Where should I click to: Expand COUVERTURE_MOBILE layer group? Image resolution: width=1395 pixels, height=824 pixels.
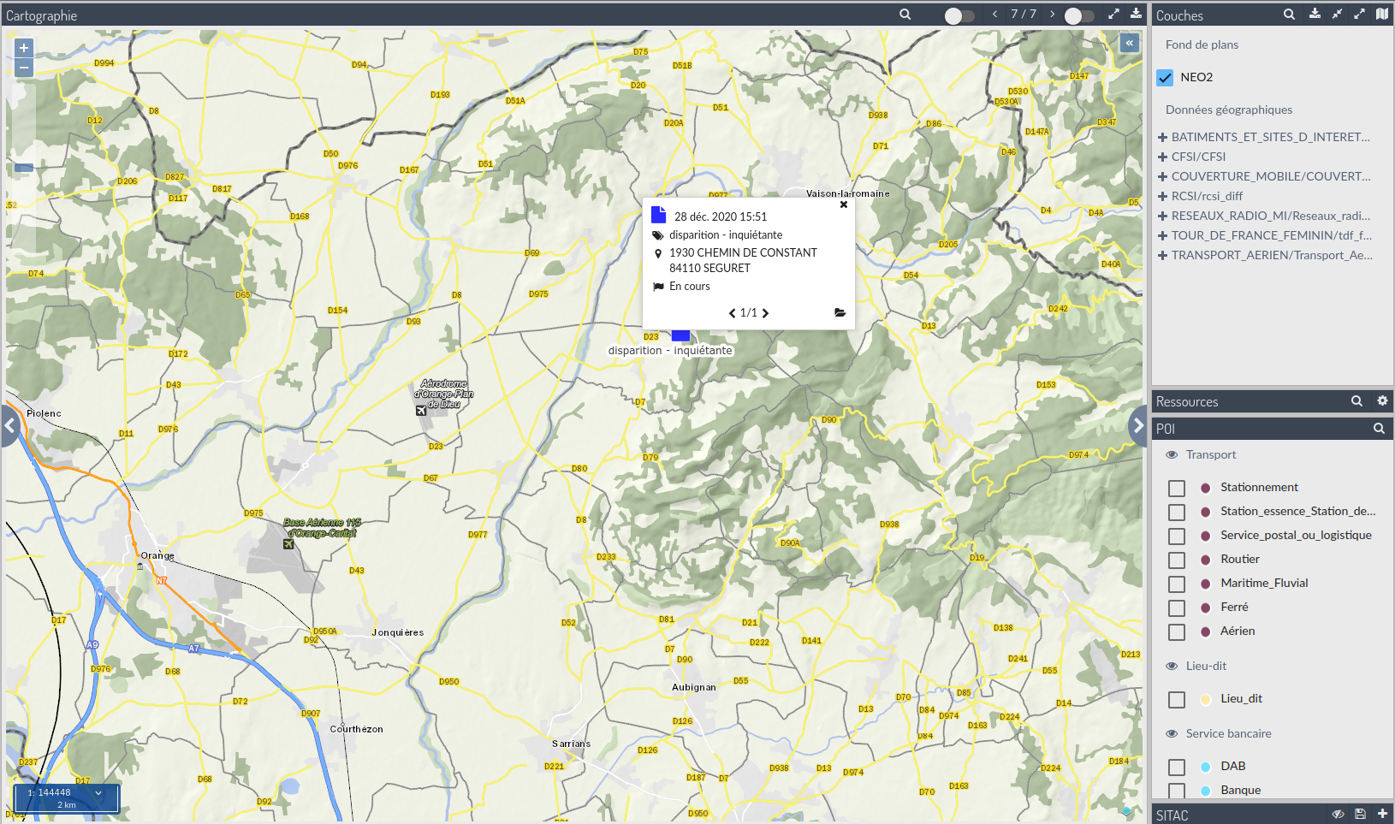coord(1162,176)
